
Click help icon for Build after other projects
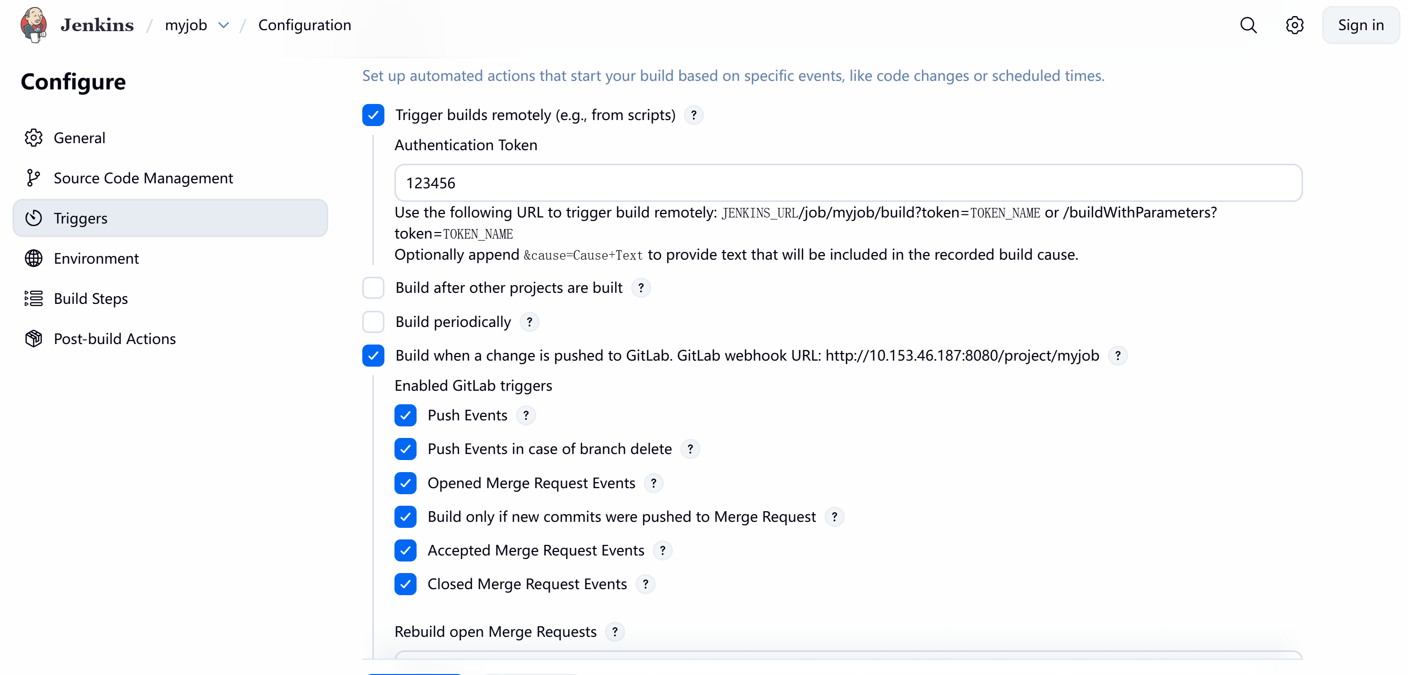pyautogui.click(x=641, y=288)
